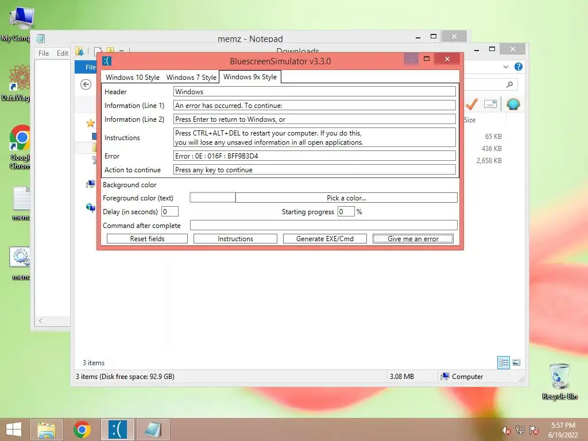The image size is (588, 441).
Task: Click Give me an error button
Action: 413,238
